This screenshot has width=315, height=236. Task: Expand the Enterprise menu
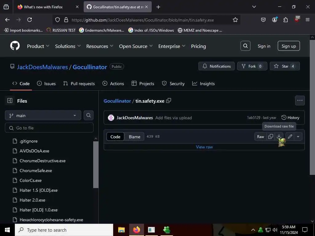point(172,46)
